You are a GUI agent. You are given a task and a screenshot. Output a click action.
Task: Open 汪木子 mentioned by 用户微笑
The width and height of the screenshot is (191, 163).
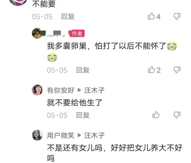(94, 135)
